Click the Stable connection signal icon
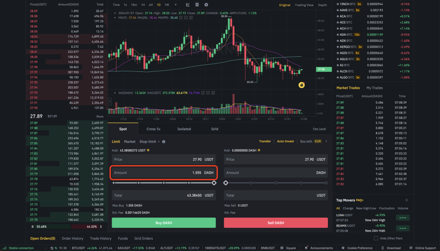440x251 pixels. click(x=4, y=248)
